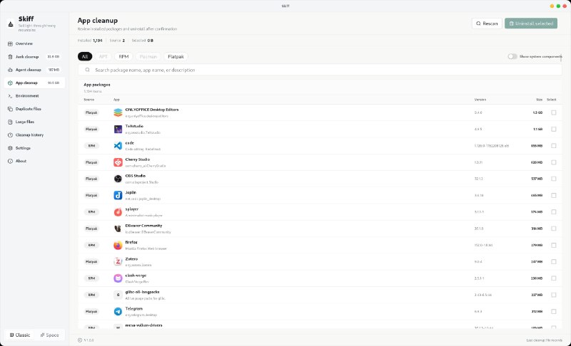This screenshot has height=346, width=571.
Task: Click mesa-vulkan-drivers package name
Action: [143, 325]
